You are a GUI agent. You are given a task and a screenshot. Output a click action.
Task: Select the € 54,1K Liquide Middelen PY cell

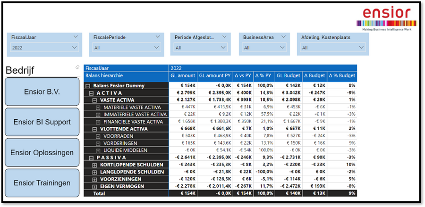coord(215,150)
